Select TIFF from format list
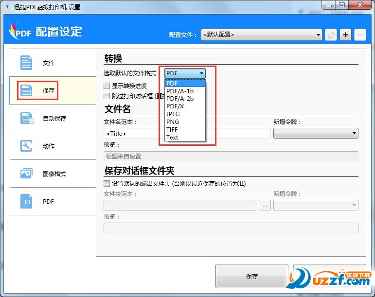375x297 pixels. pyautogui.click(x=172, y=130)
